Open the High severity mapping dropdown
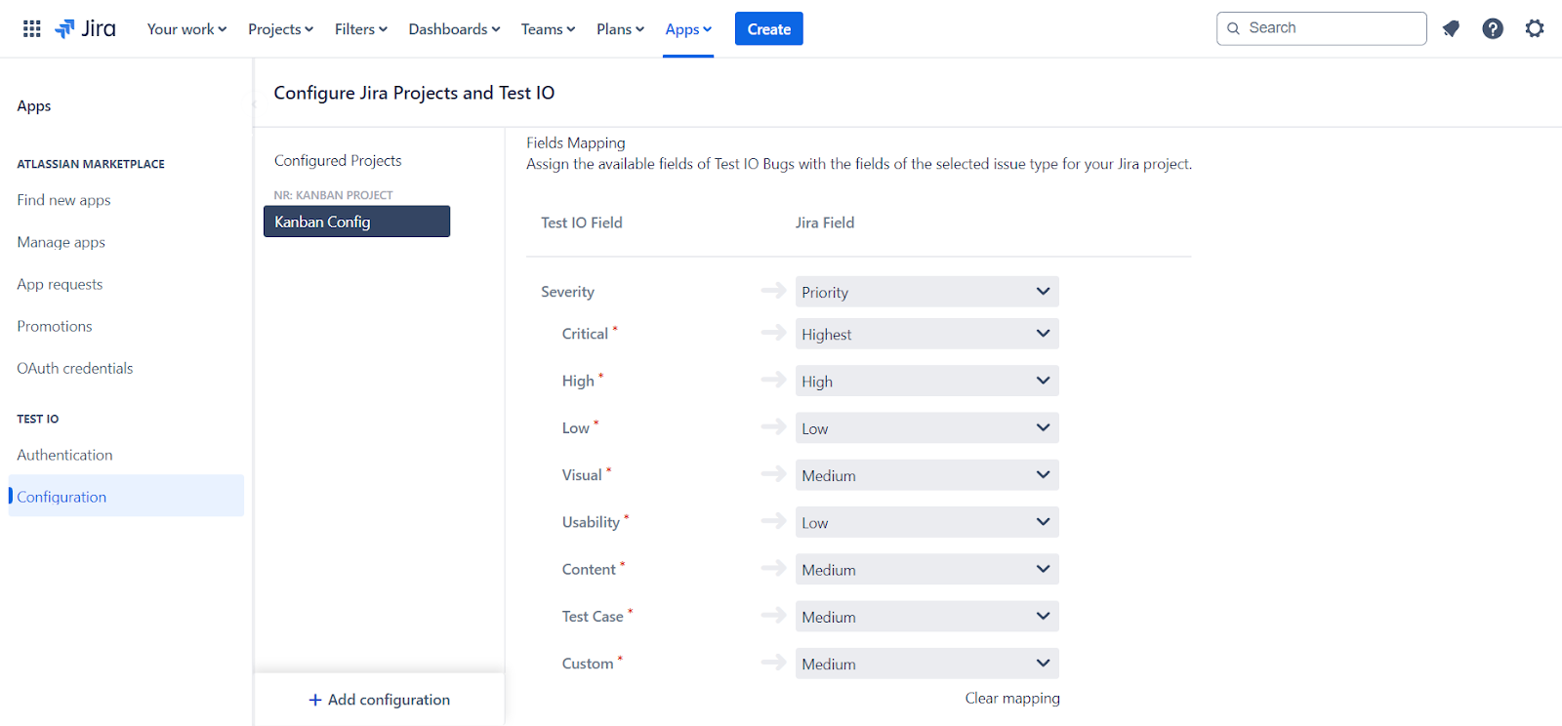The width and height of the screenshot is (1562, 726). point(926,381)
